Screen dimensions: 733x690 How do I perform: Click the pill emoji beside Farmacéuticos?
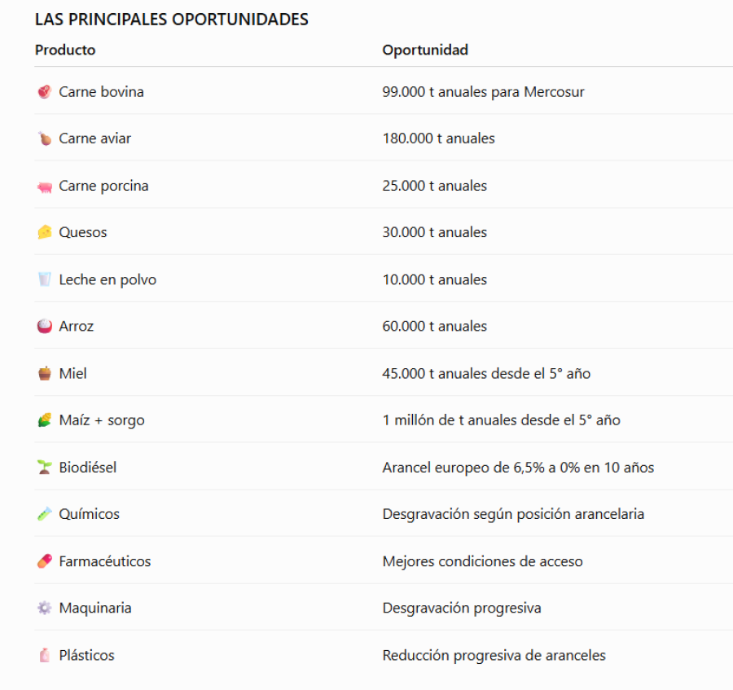point(45,561)
